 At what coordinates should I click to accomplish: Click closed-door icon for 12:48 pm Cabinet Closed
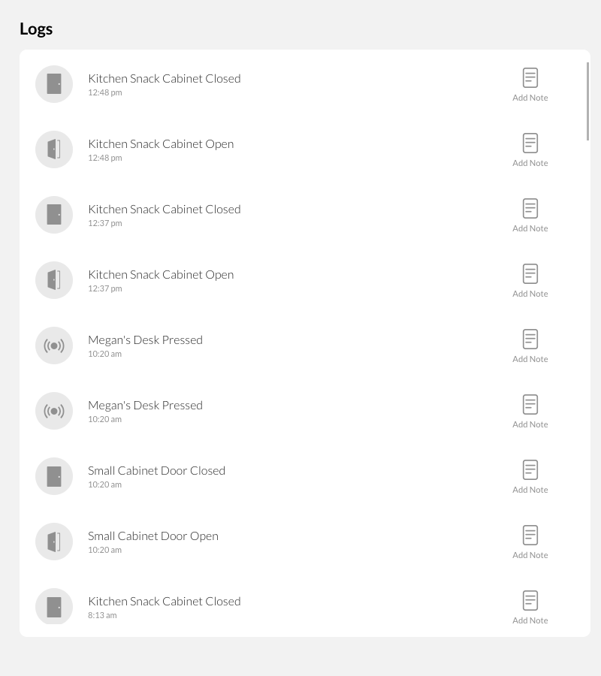point(54,84)
